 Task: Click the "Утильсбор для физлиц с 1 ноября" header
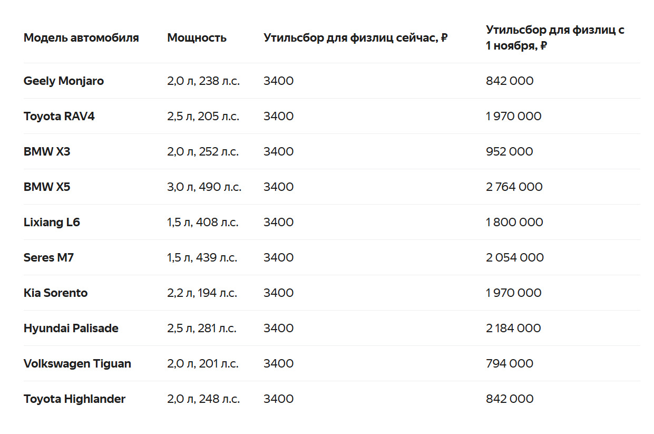pos(554,37)
